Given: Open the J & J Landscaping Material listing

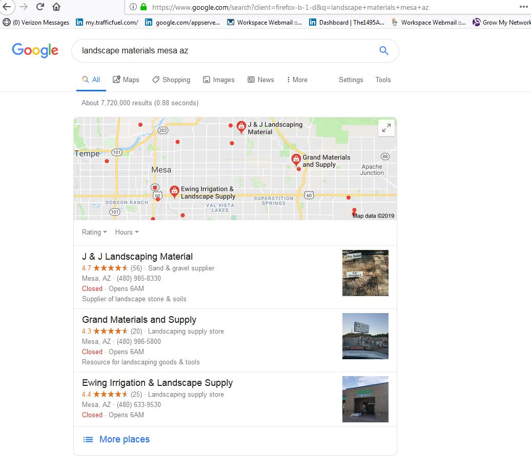Looking at the screenshot, I should 137,257.
